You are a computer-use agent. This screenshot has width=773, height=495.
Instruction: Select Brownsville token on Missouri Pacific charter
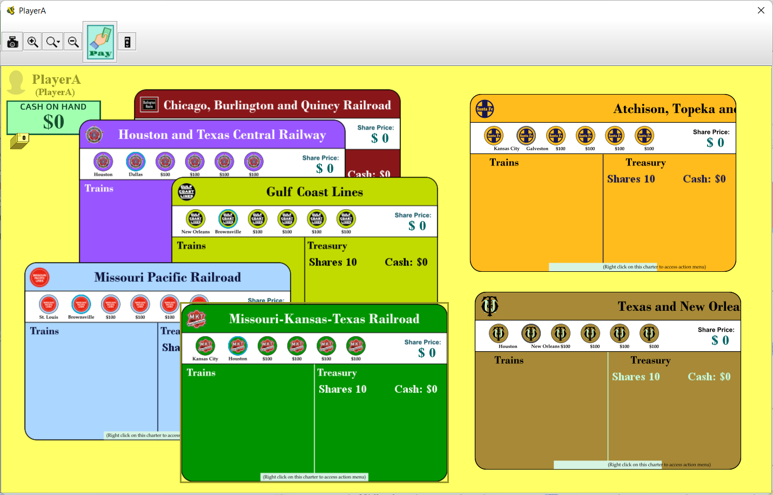(81, 304)
